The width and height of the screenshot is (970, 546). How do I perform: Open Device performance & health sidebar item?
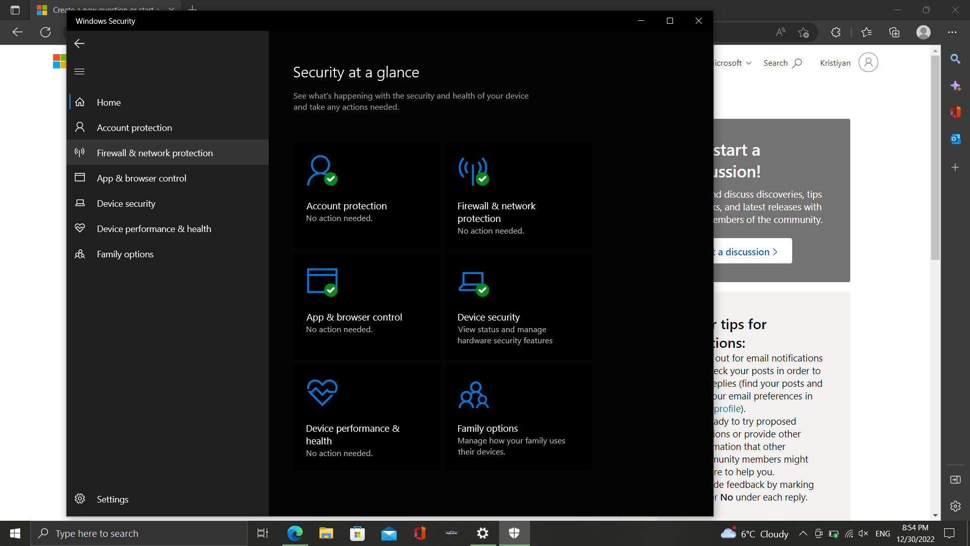coord(168,229)
